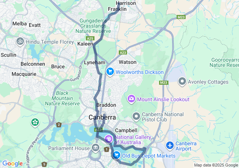Click the Parliament House building marker
239x168 pixels.
point(96,148)
